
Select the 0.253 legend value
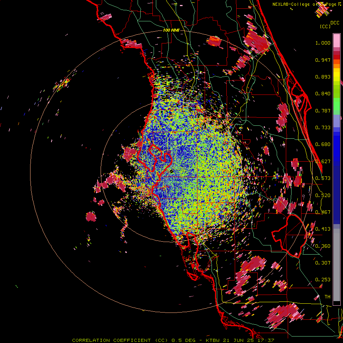(323, 280)
